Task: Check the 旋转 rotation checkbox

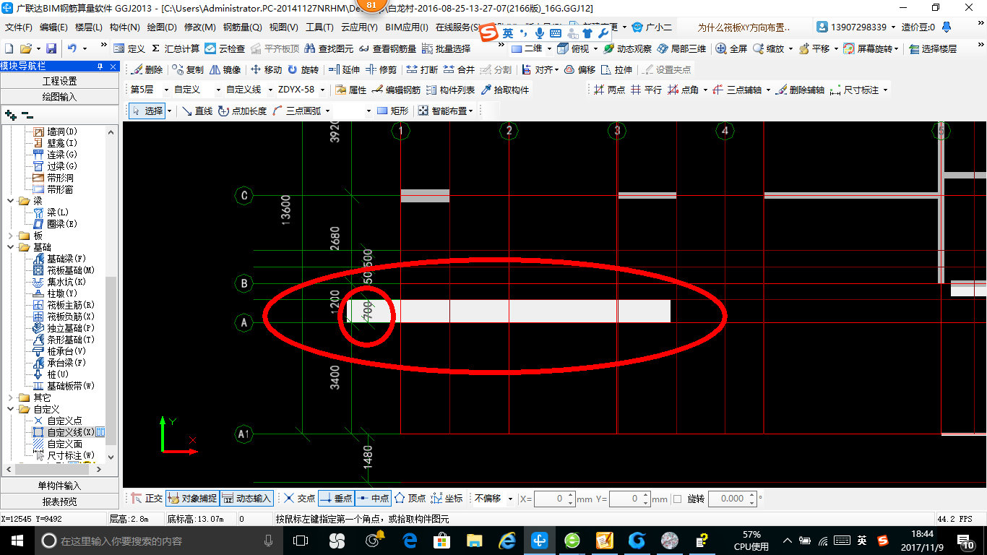Action: click(677, 499)
